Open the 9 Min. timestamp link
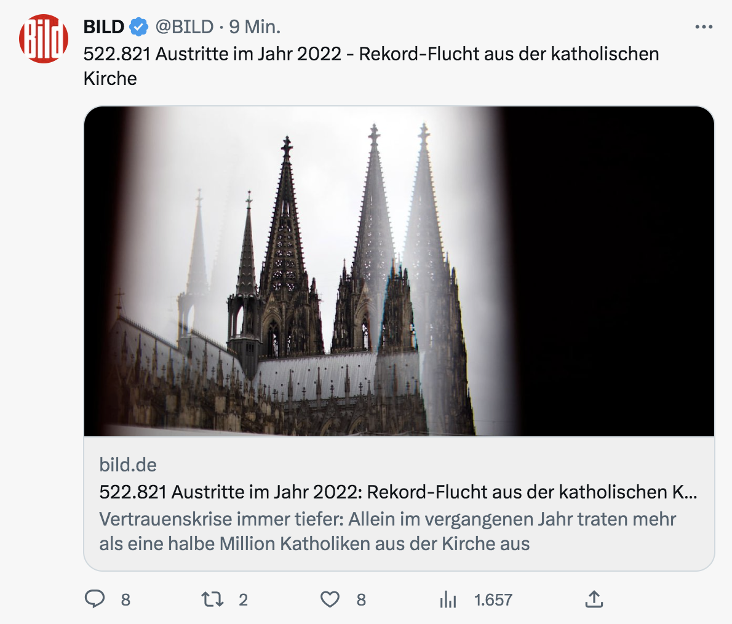 coord(255,27)
